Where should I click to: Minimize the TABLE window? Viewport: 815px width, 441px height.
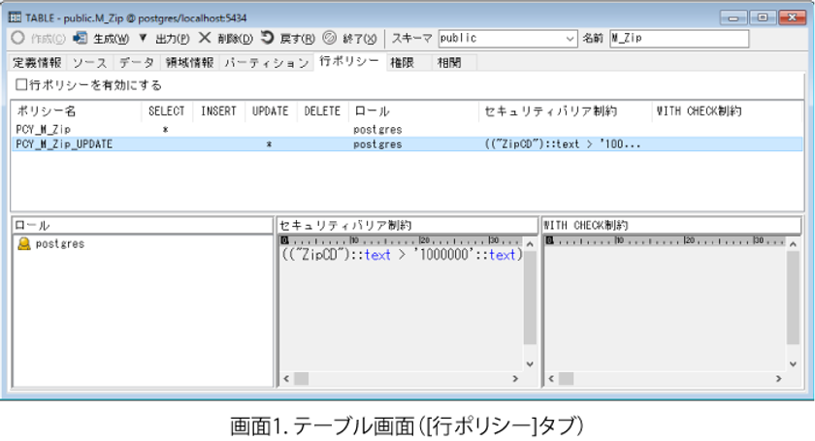point(733,17)
